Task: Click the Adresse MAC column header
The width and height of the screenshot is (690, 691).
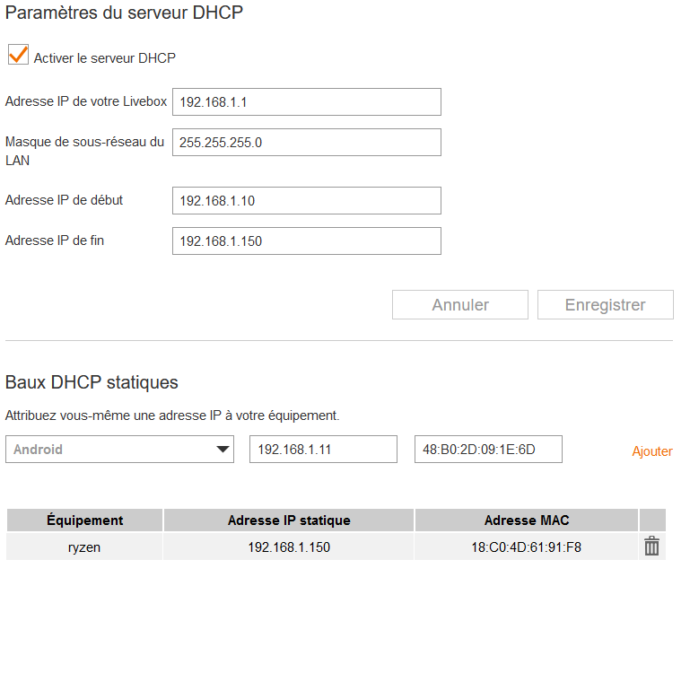Action: point(527,520)
